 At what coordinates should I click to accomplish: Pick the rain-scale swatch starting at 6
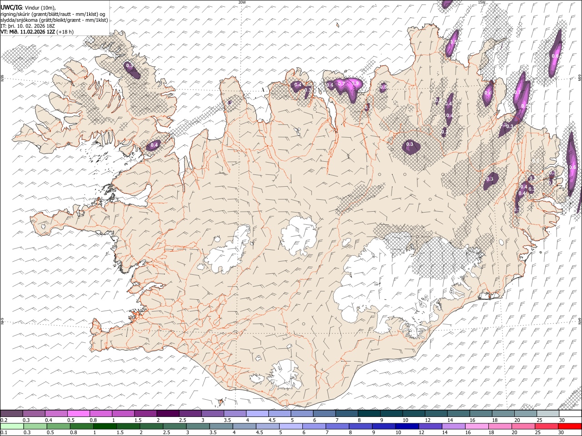click(x=314, y=426)
